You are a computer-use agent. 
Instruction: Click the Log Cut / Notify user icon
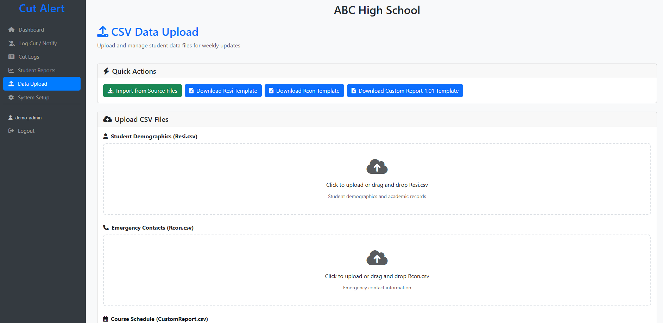(x=12, y=44)
